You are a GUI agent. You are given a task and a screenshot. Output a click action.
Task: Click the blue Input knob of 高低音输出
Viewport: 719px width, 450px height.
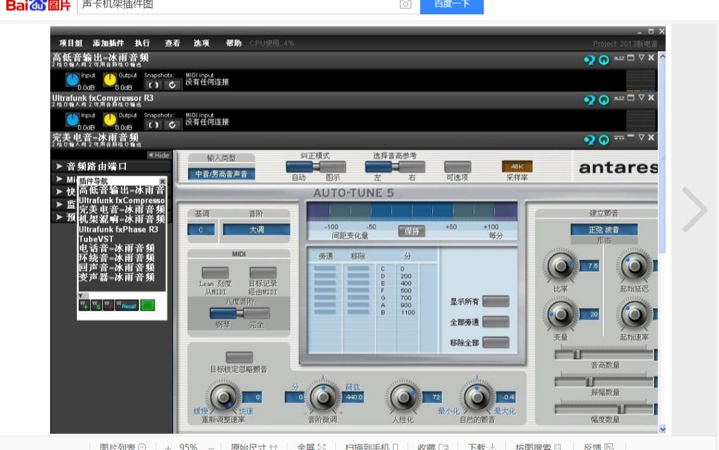coord(72,80)
